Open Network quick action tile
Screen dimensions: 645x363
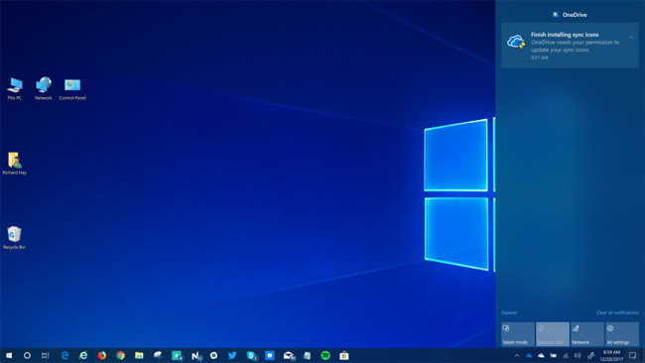tap(587, 334)
